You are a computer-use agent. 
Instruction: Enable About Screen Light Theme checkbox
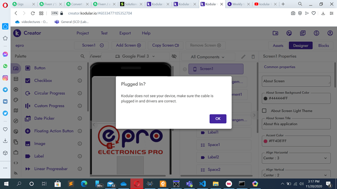coord(264,111)
